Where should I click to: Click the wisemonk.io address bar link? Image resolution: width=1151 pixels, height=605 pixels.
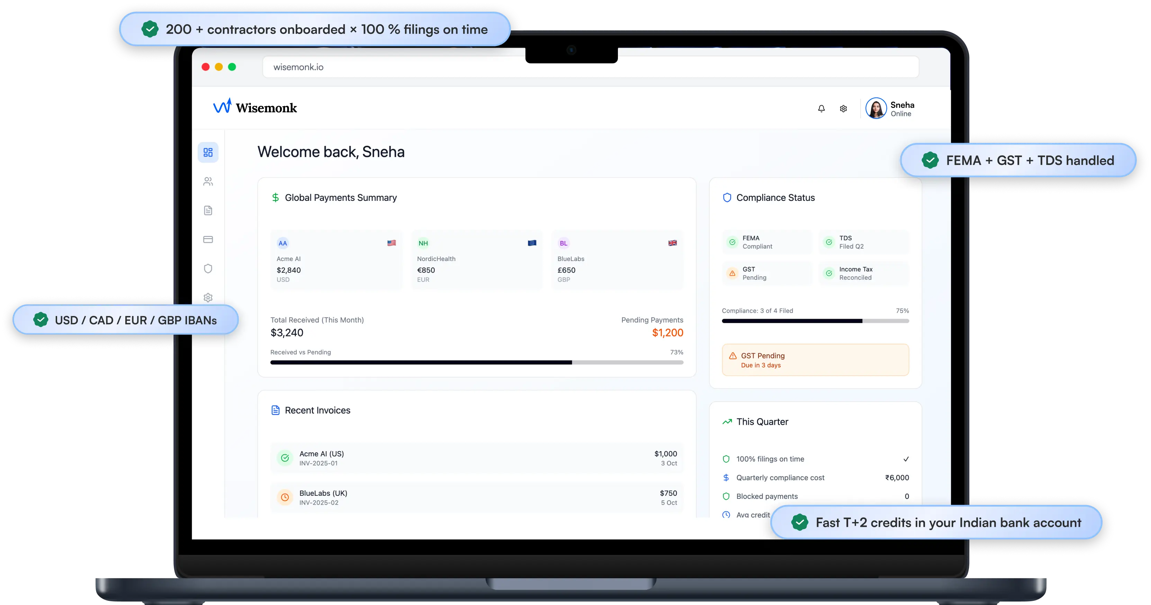[298, 67]
